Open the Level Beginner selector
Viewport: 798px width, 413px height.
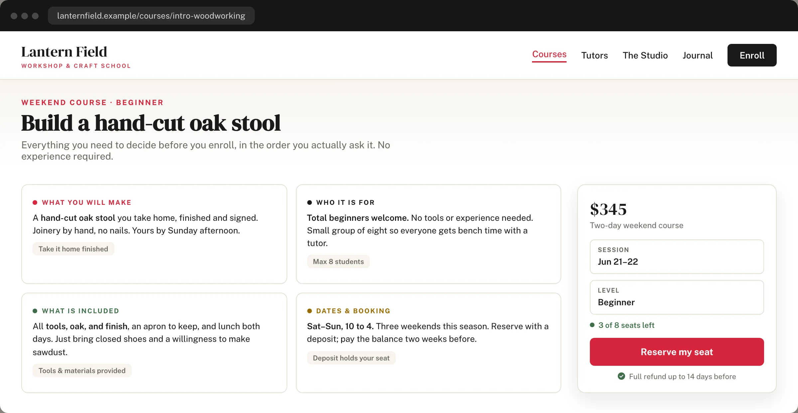point(677,297)
